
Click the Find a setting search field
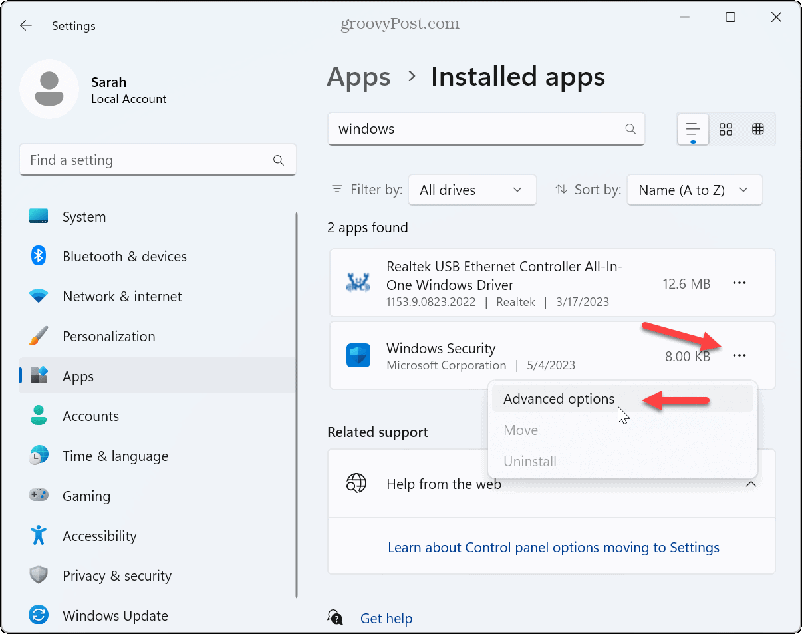tap(158, 160)
